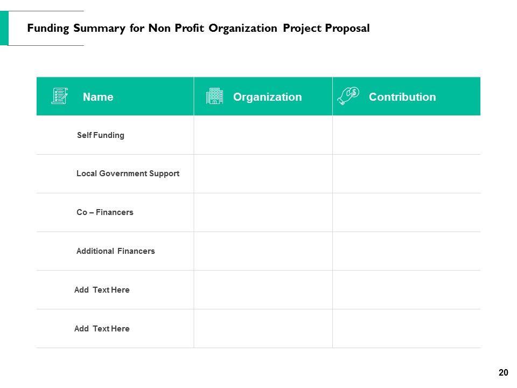The image size is (517, 388).
Task: Click the checklist icon beside Name
Action: 59,96
